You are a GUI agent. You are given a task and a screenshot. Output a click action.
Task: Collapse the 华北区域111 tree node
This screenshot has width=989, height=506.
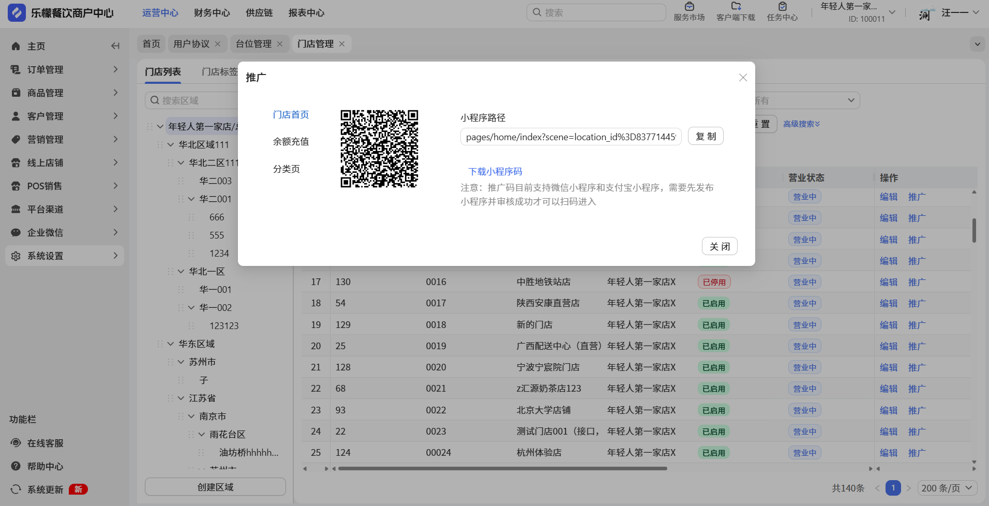click(x=171, y=144)
